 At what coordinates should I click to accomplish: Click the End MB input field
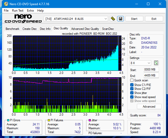coord(151,75)
